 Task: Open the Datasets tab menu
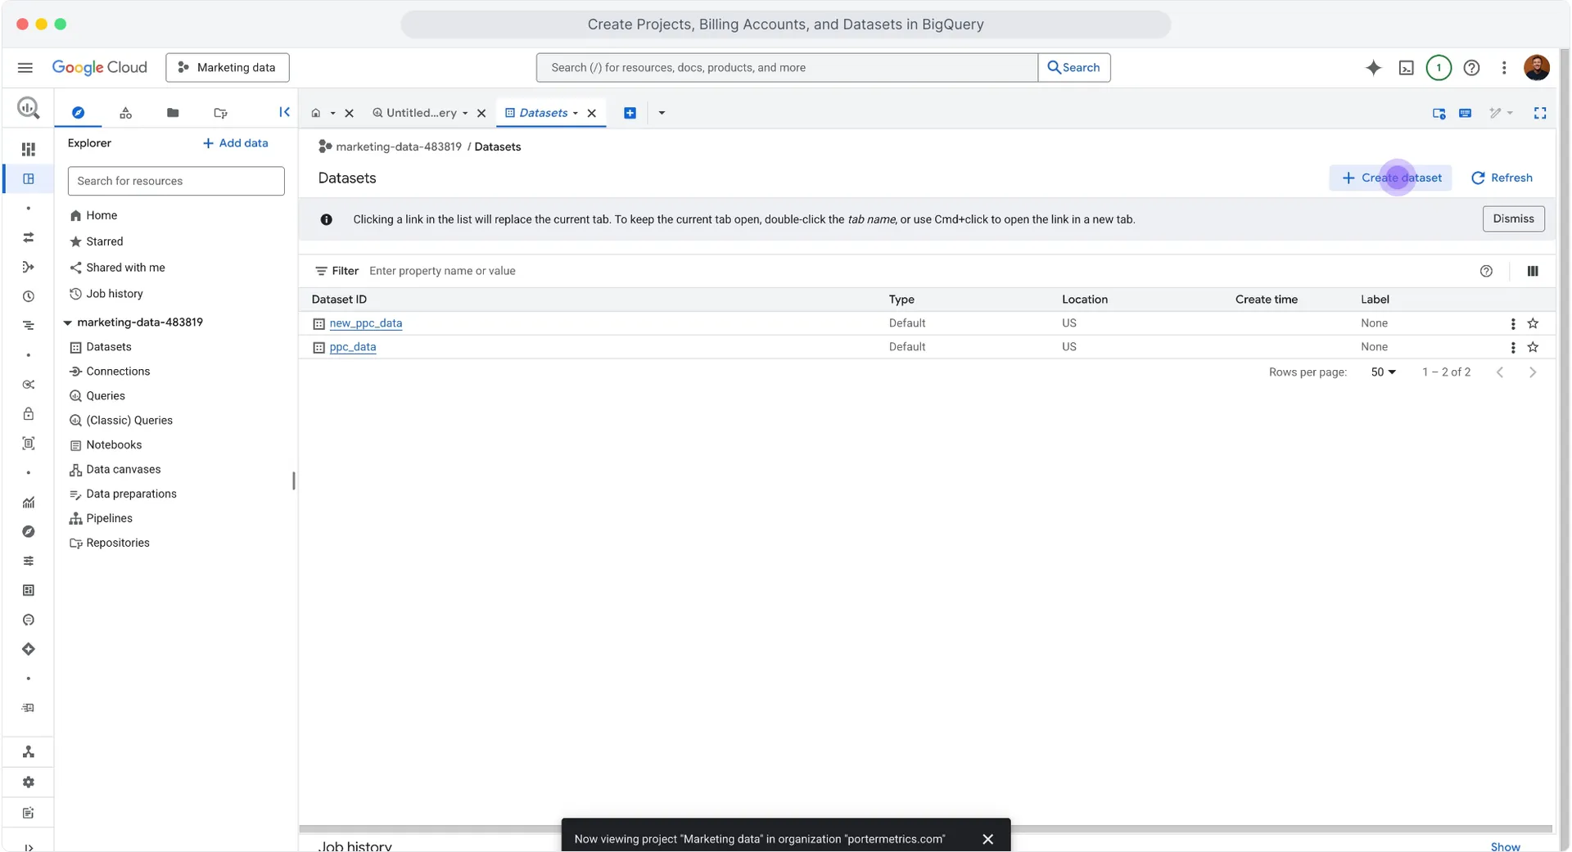coord(576,113)
